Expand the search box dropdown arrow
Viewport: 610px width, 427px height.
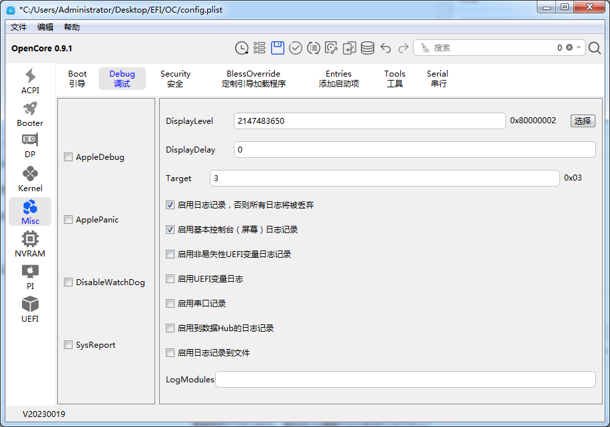click(x=579, y=48)
